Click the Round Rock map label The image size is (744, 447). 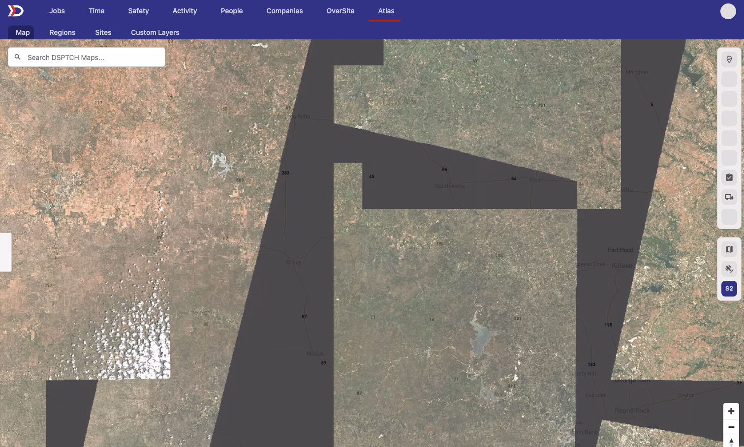[x=632, y=411]
